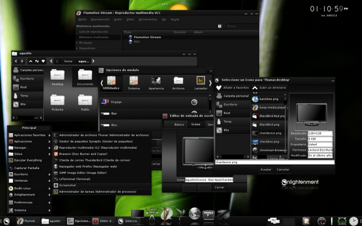This screenshot has height=226, width=362.
Task: Click the home path button in agustin window
Action: point(68,61)
